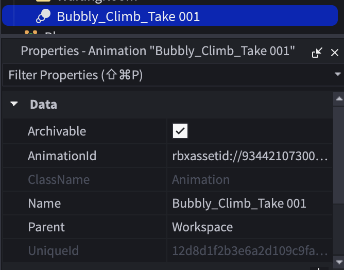Click the Data section header text

tap(43, 105)
